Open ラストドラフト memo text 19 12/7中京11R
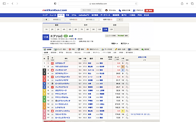The width and height of the screenshot is (196, 122). (x=140, y=114)
